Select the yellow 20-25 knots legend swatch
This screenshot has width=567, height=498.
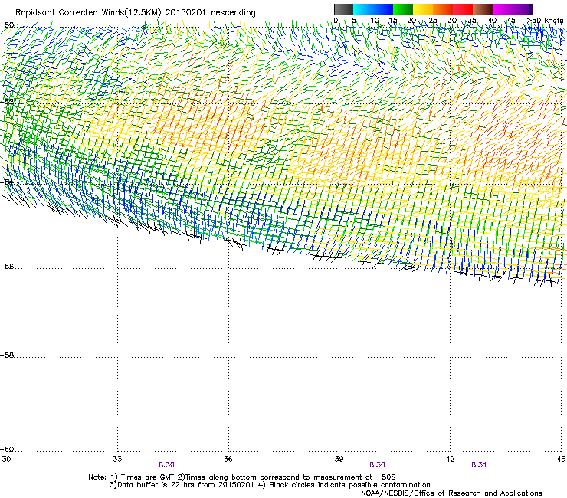tap(423, 9)
